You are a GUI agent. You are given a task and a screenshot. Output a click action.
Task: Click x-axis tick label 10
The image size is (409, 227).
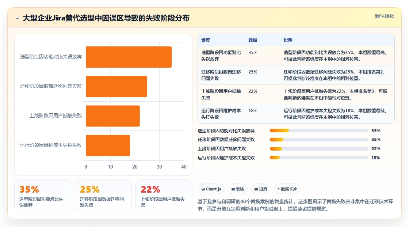pyautogui.click(x=110, y=167)
